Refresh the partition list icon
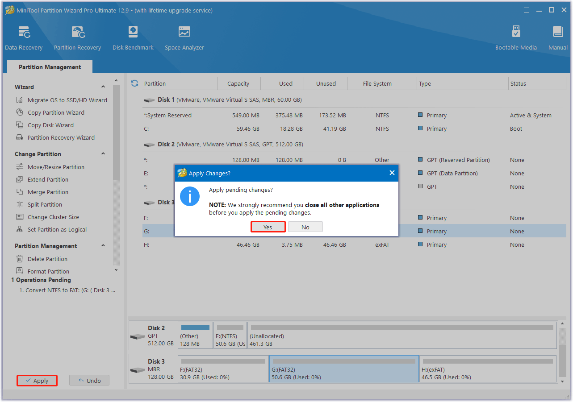 (134, 83)
